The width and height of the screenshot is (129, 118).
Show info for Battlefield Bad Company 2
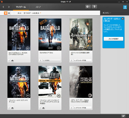click(40, 108)
